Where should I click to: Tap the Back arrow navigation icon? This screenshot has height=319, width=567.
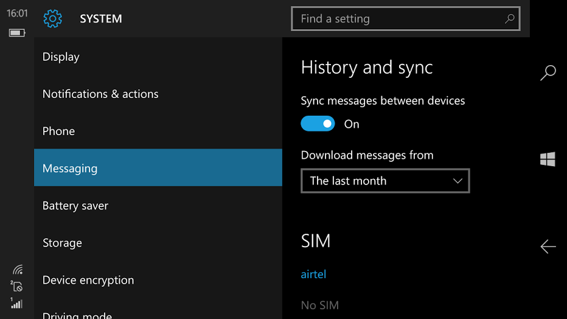(x=548, y=246)
